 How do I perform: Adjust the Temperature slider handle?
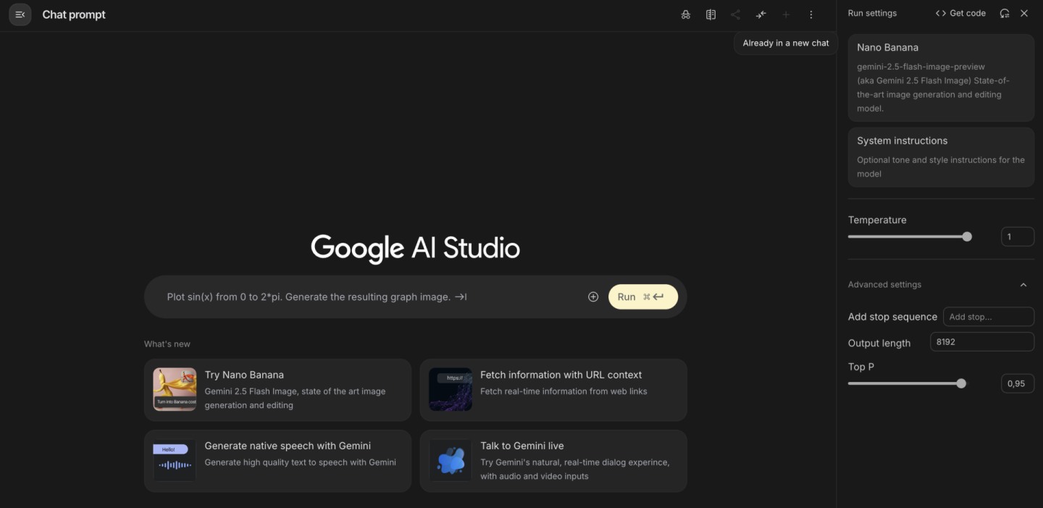point(967,236)
